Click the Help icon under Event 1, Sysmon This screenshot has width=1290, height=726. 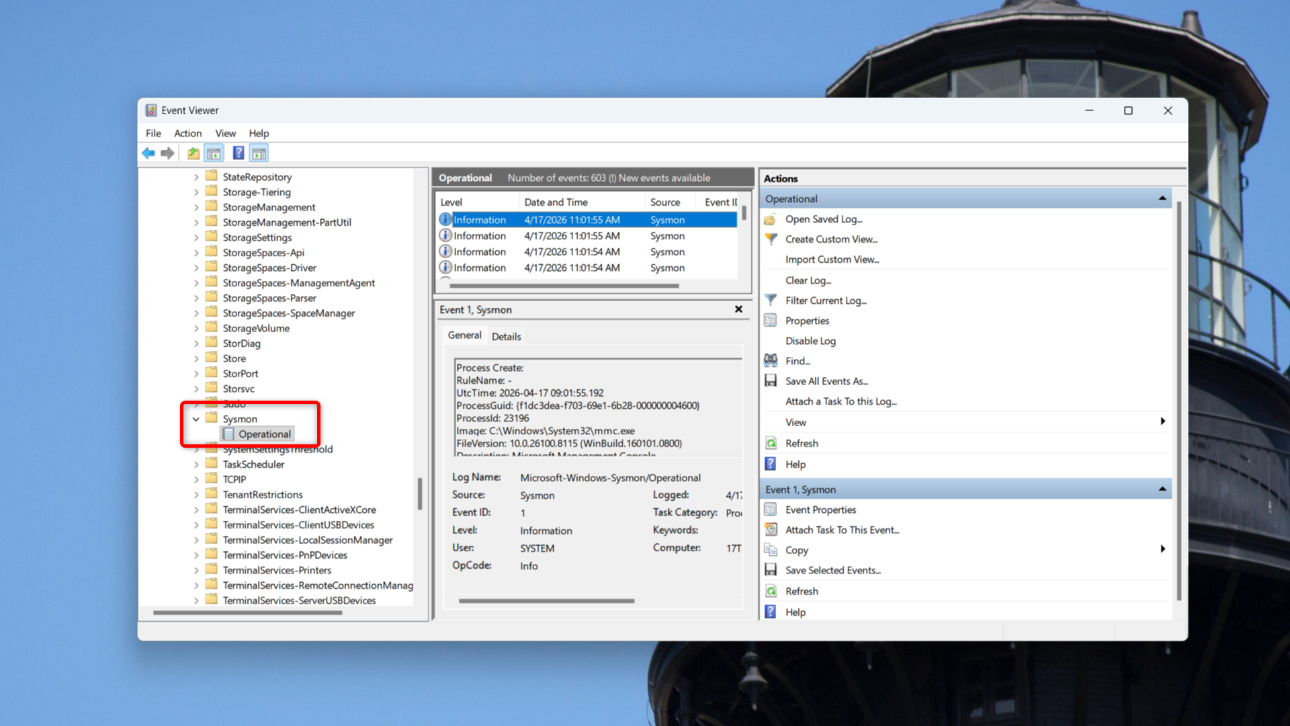[771, 612]
